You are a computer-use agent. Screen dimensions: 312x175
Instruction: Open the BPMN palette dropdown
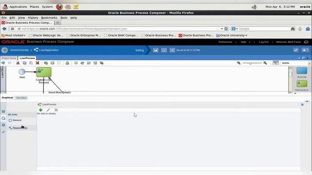tap(309, 63)
